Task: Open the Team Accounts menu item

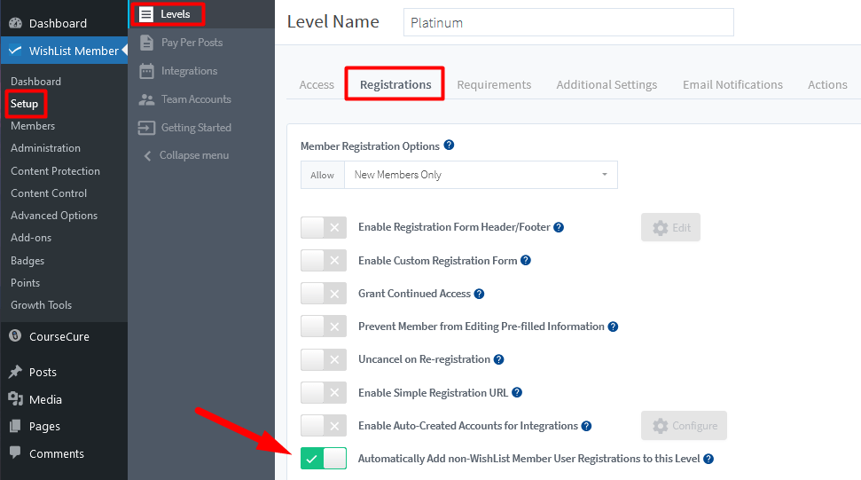Action: (196, 99)
